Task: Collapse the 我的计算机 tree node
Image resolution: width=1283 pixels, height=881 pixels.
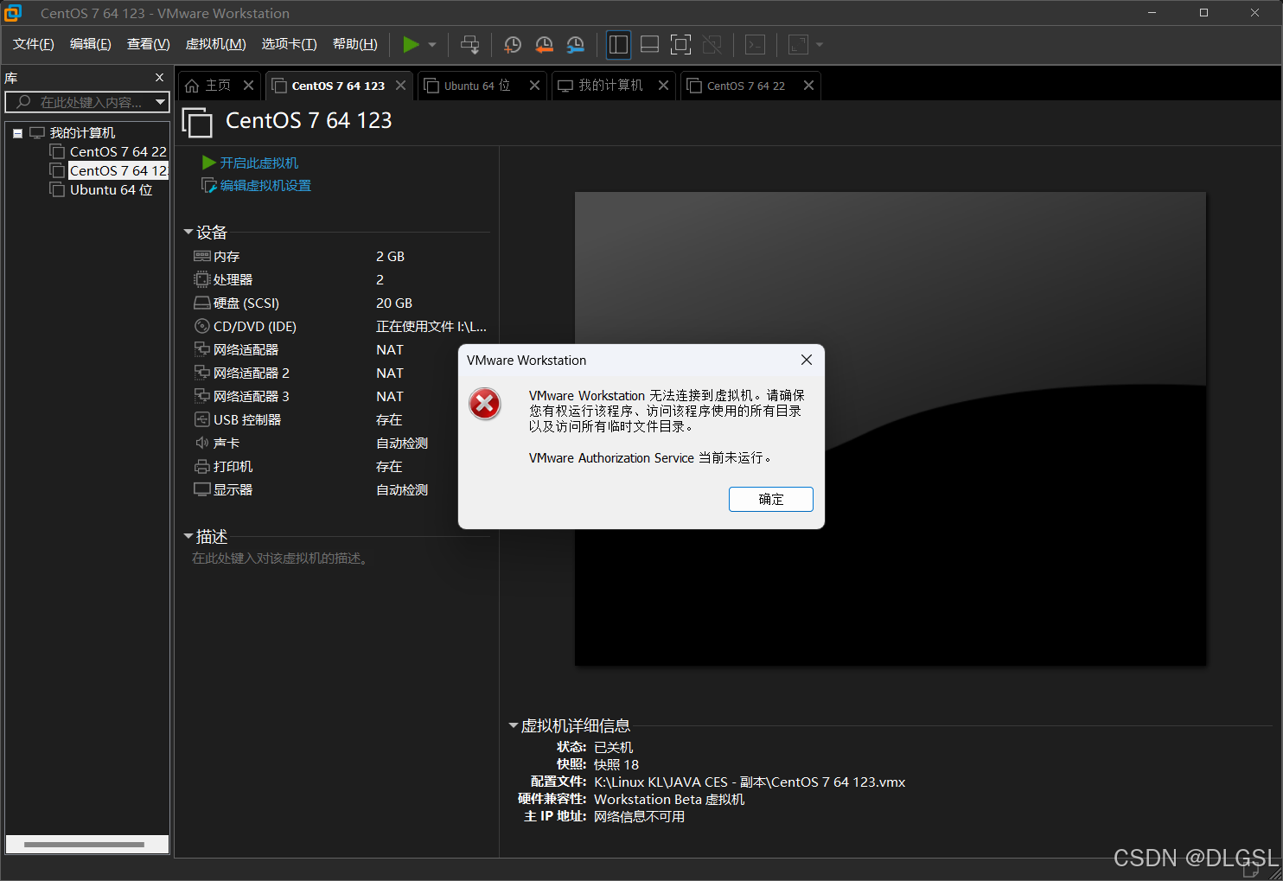Action: [17, 133]
